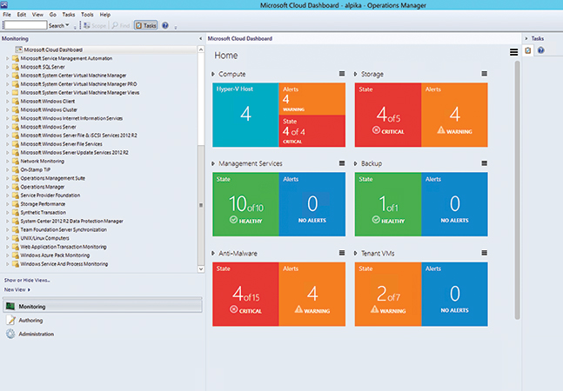
Task: Open the Anti-Malware widget hamburger menu
Action: coord(342,253)
